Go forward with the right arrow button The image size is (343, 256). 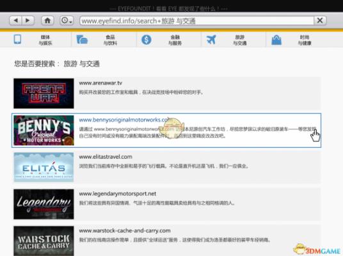pyautogui.click(x=28, y=20)
